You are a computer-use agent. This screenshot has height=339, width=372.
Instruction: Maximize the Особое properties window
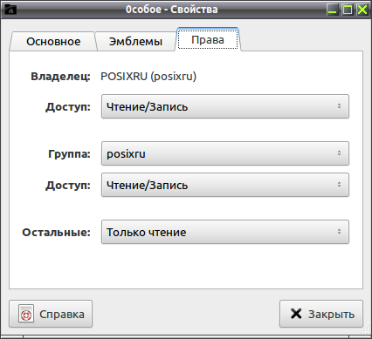[x=348, y=10]
